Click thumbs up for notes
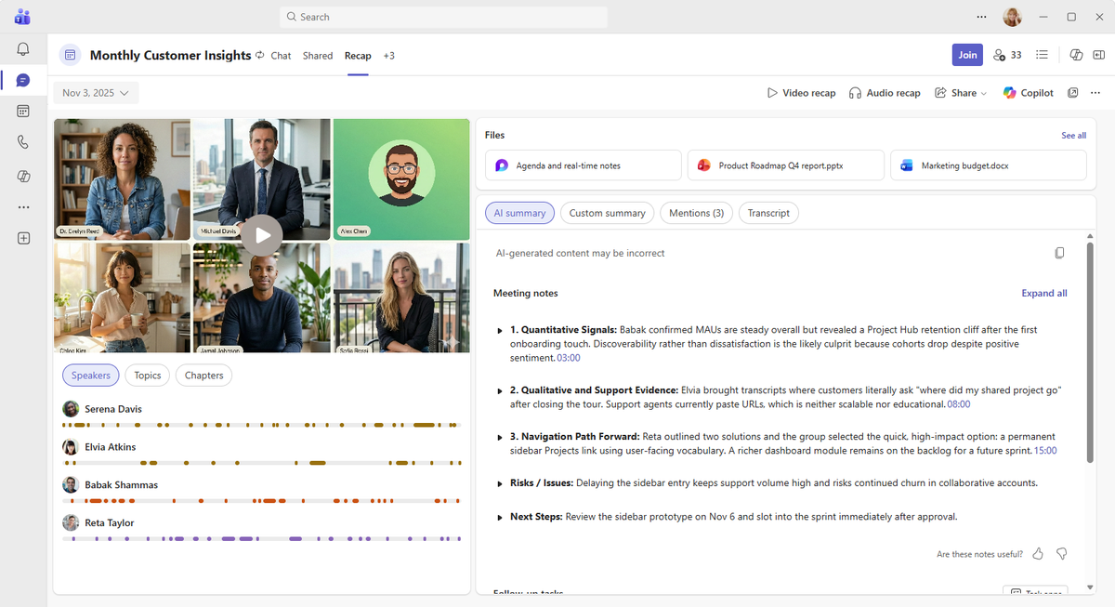The width and height of the screenshot is (1115, 607). coord(1038,554)
